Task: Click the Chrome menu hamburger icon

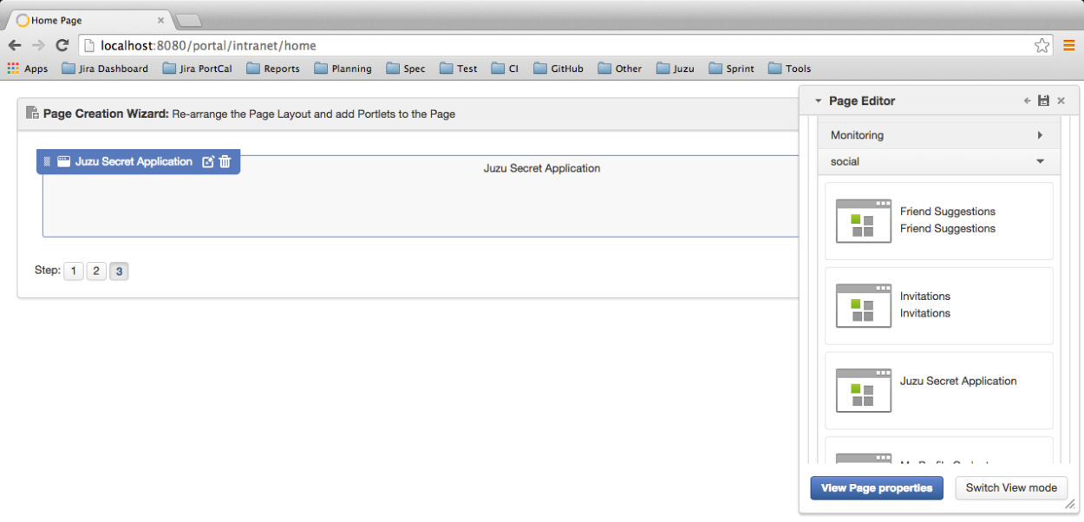Action: pyautogui.click(x=1070, y=45)
